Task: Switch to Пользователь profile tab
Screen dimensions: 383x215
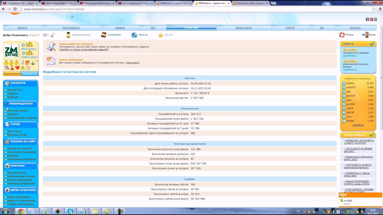Action: tap(29, 73)
